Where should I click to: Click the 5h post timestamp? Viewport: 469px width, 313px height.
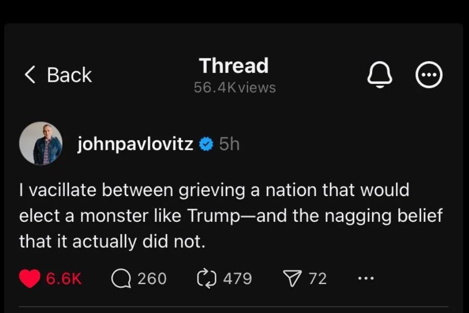click(229, 144)
